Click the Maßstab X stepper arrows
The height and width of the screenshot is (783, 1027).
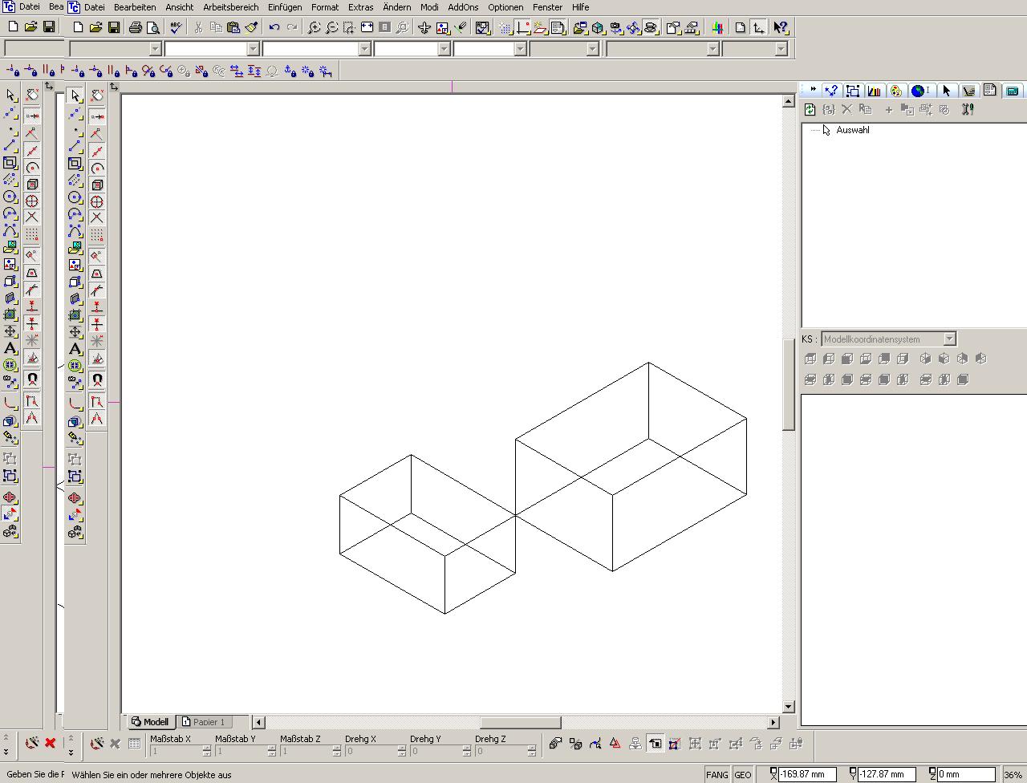coord(206,751)
